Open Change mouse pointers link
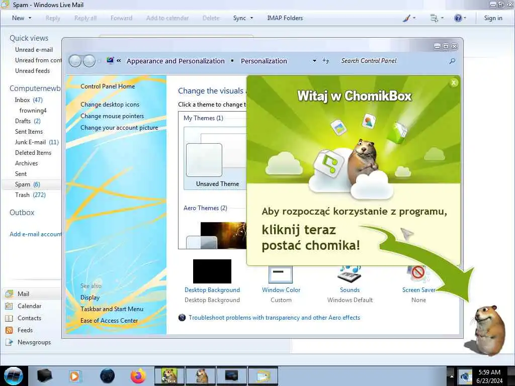Screen dimensions: 515x386 (112, 116)
